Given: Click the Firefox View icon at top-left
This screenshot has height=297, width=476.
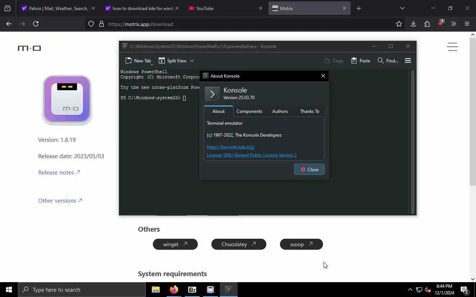Looking at the screenshot, I should [x=7, y=8].
